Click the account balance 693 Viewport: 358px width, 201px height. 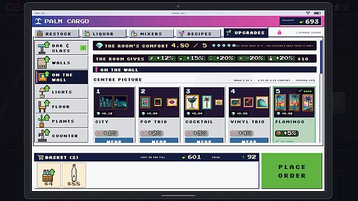(312, 21)
